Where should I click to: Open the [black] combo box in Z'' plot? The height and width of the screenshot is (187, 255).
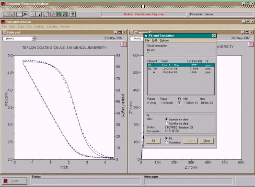click(x=137, y=38)
